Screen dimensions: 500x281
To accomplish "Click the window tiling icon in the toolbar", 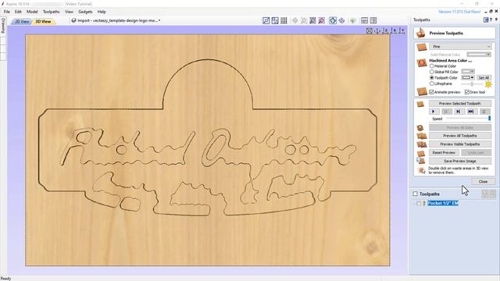I will 365,21.
